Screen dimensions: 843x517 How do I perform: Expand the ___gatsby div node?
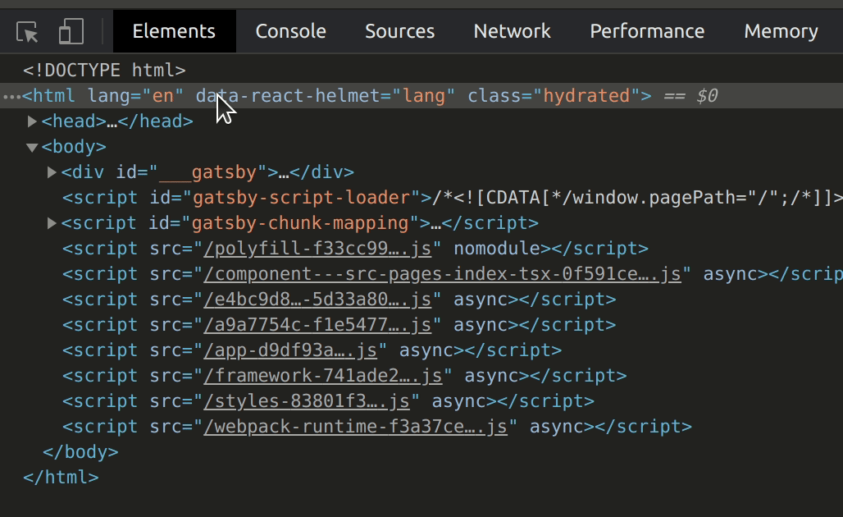[52, 172]
